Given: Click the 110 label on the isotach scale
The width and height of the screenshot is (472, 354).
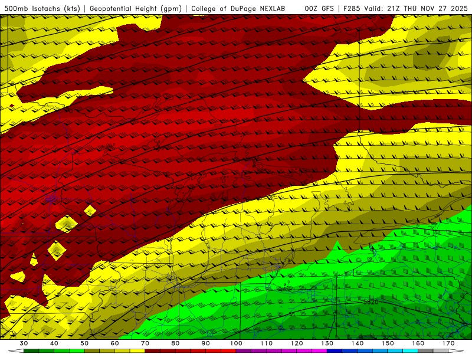Looking at the screenshot, I should [x=267, y=343].
